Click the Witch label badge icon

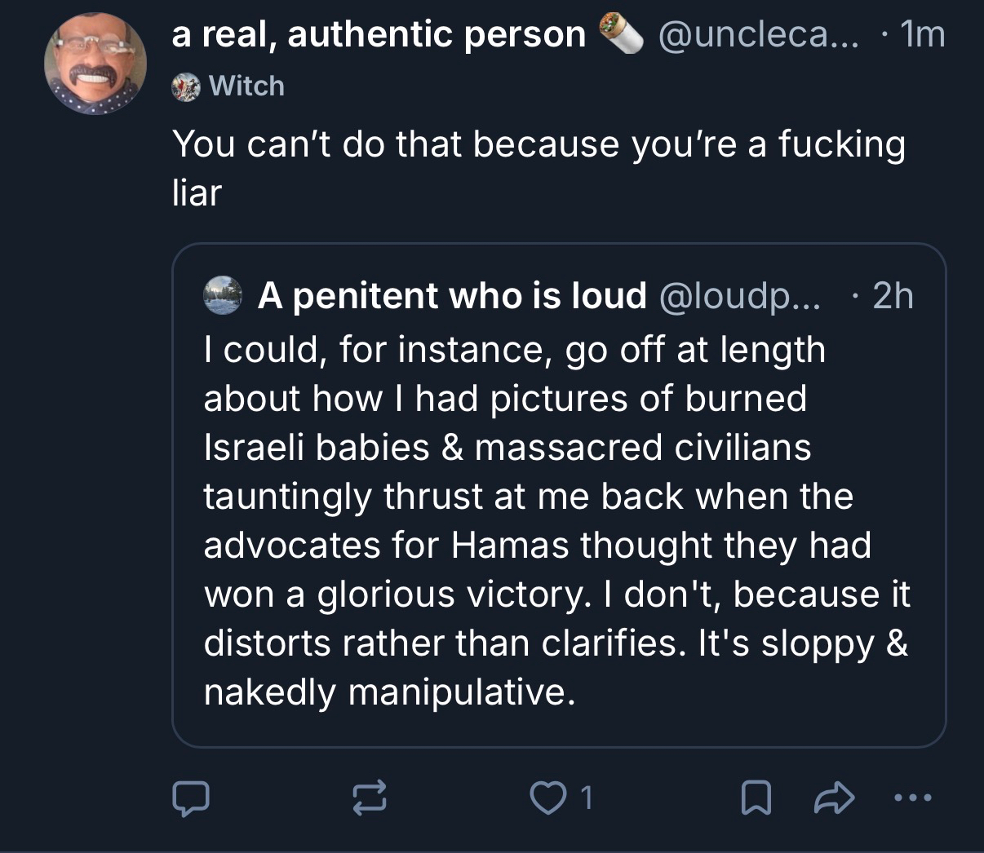(186, 86)
